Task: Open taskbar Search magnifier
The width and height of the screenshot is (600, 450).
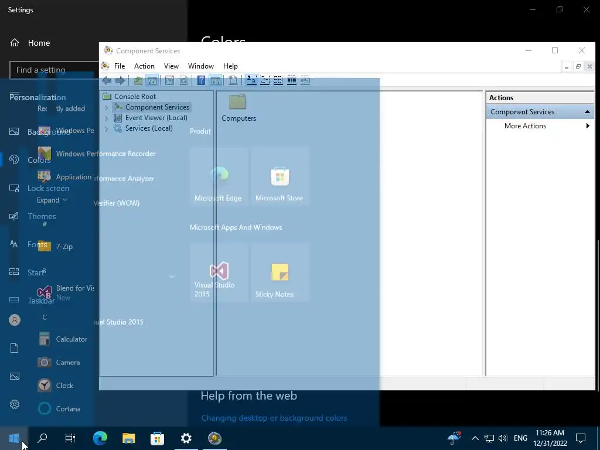Action: (x=42, y=438)
